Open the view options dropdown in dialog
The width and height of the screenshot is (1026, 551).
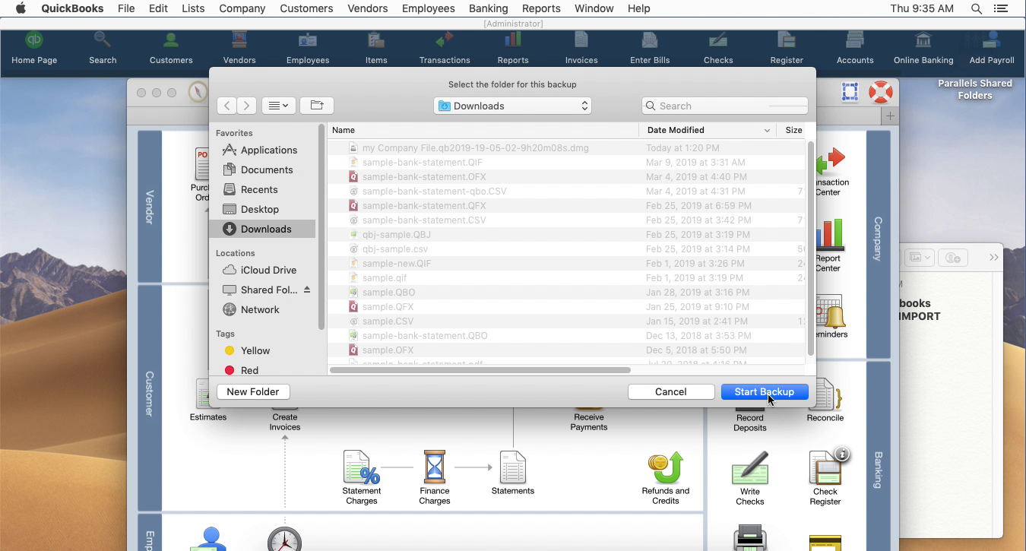tap(279, 106)
